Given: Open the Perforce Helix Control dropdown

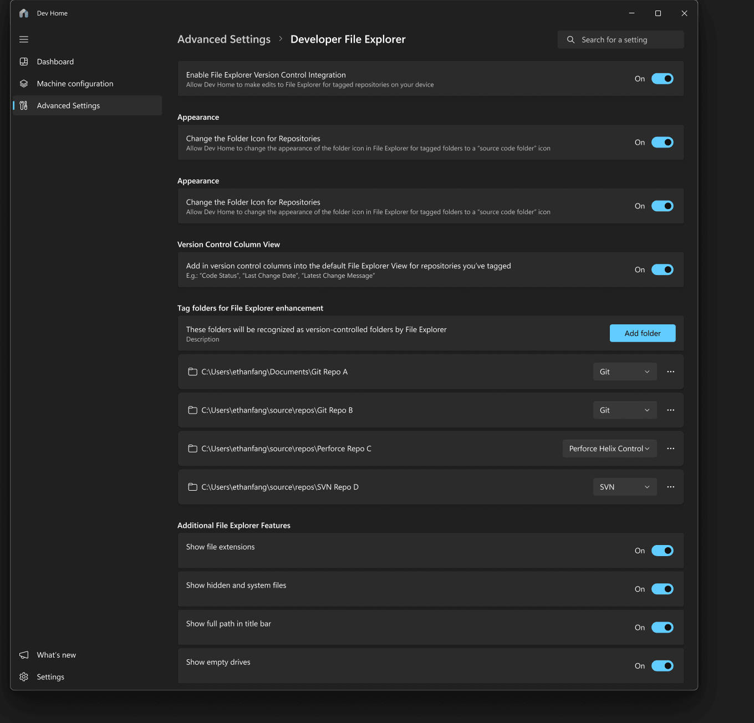Looking at the screenshot, I should (609, 449).
